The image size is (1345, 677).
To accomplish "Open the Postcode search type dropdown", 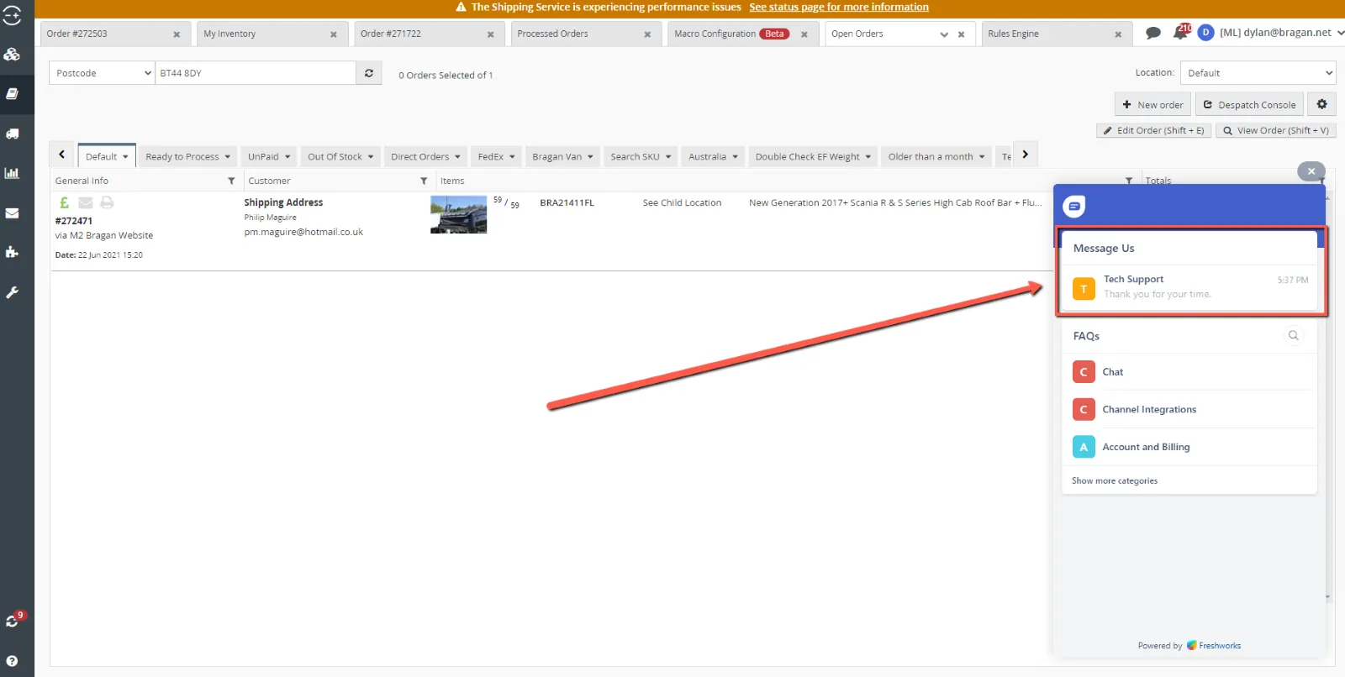I will click(102, 73).
